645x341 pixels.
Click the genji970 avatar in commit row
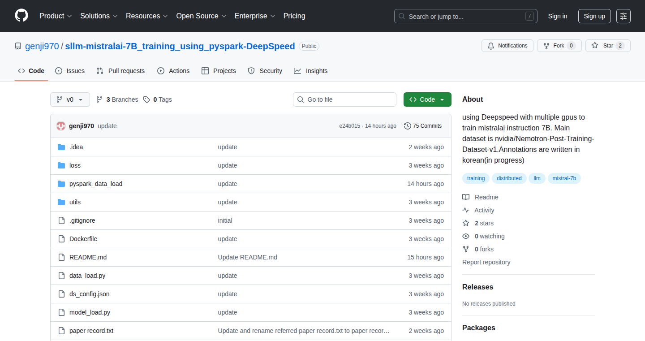tap(61, 126)
